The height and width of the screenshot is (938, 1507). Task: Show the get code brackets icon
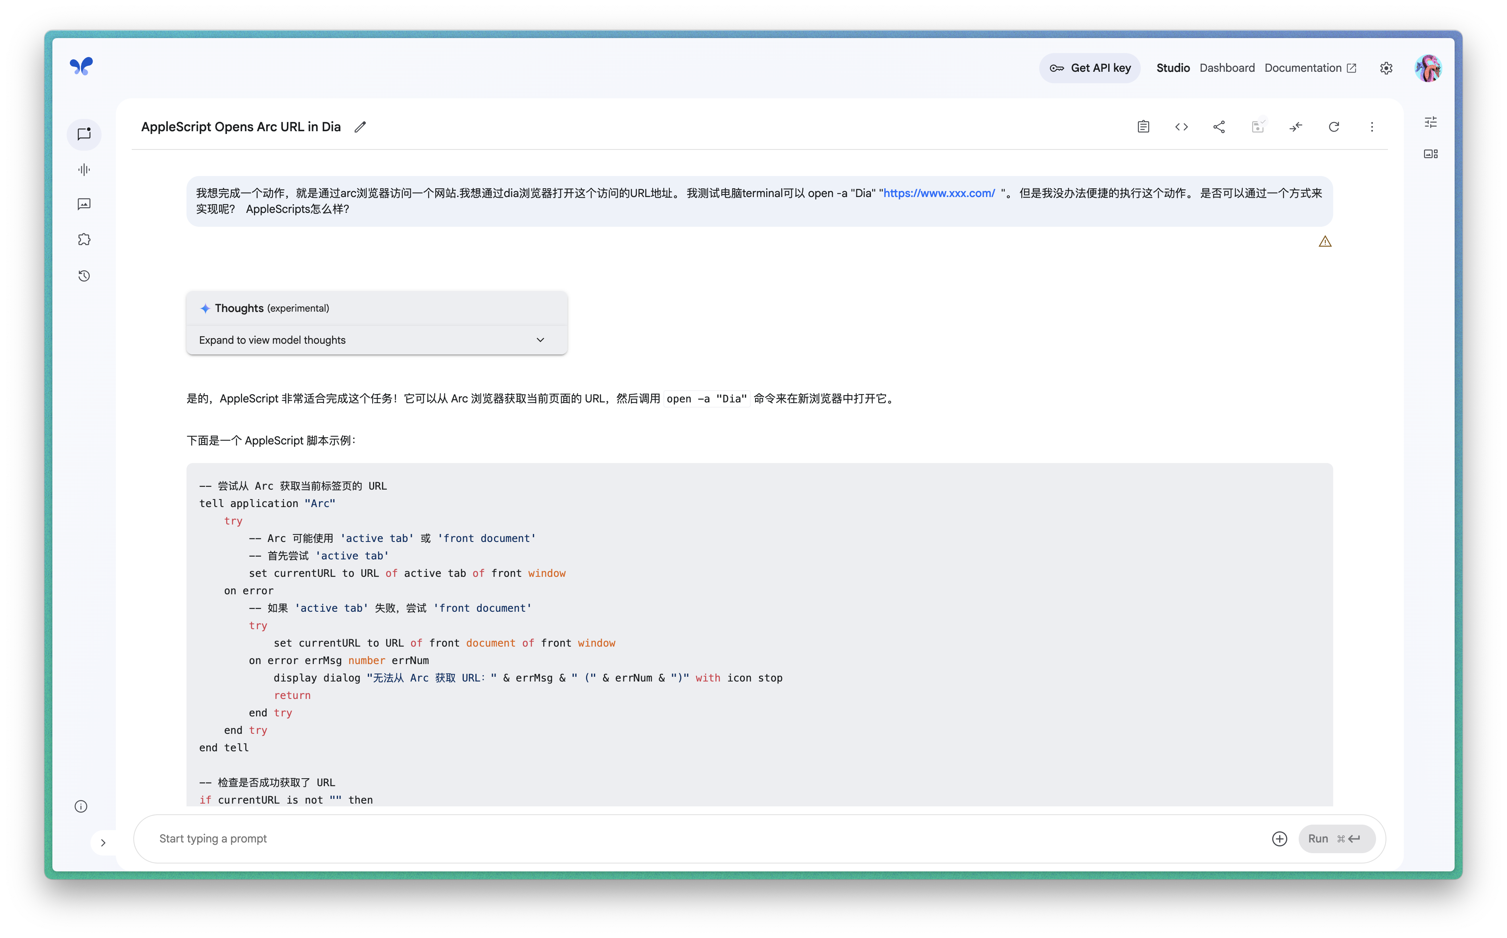[1181, 126]
